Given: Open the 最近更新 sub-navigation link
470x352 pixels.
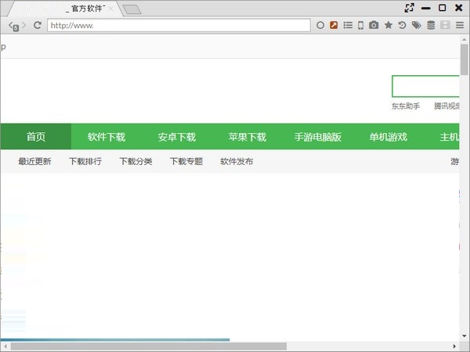Looking at the screenshot, I should pyautogui.click(x=34, y=161).
